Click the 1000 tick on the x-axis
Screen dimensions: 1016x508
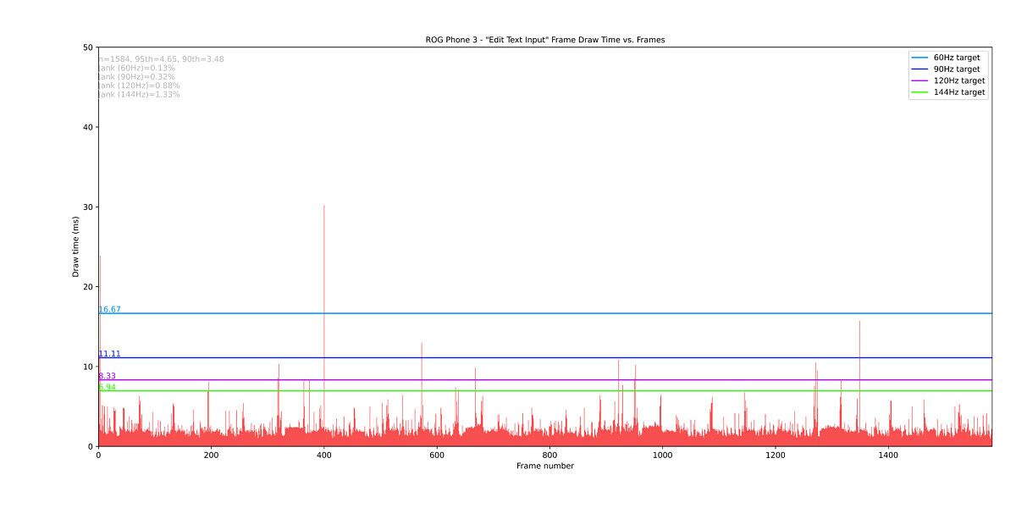[662, 456]
